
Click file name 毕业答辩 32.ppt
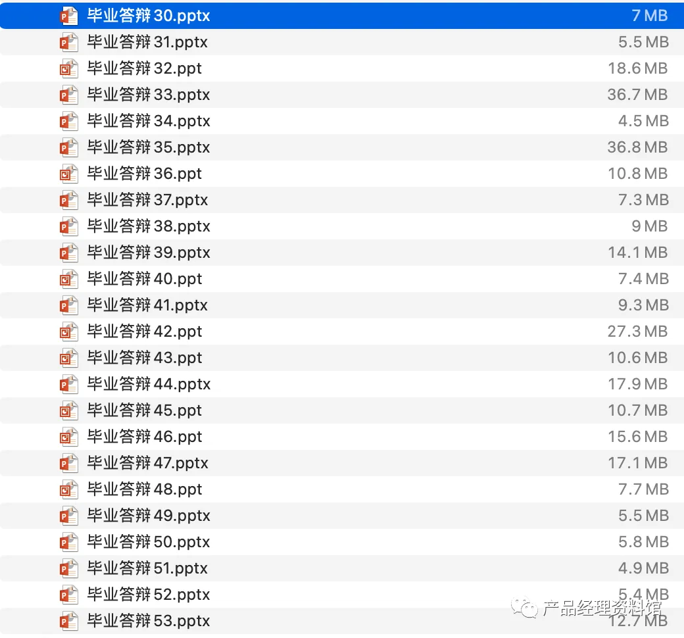pos(144,68)
